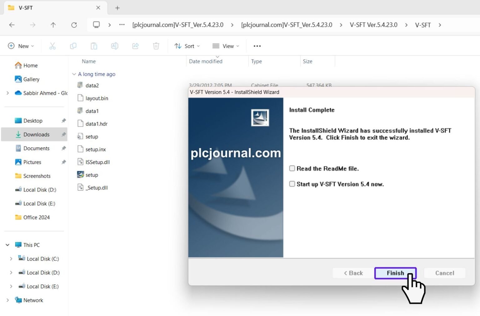
Task: Open the See more ellipsis menu
Action: 257,46
